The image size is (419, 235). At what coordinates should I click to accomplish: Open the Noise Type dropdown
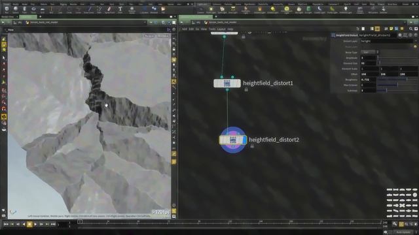[369, 52]
